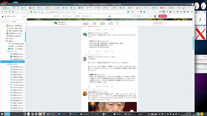Screen dimensions: 207x116
Task: Open the list all tabs dropdown arrow
Action: (x=192, y=8)
